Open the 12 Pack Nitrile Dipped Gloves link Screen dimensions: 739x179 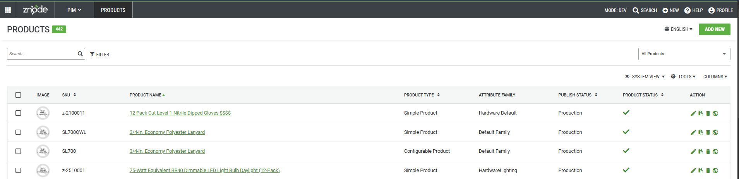pos(180,113)
